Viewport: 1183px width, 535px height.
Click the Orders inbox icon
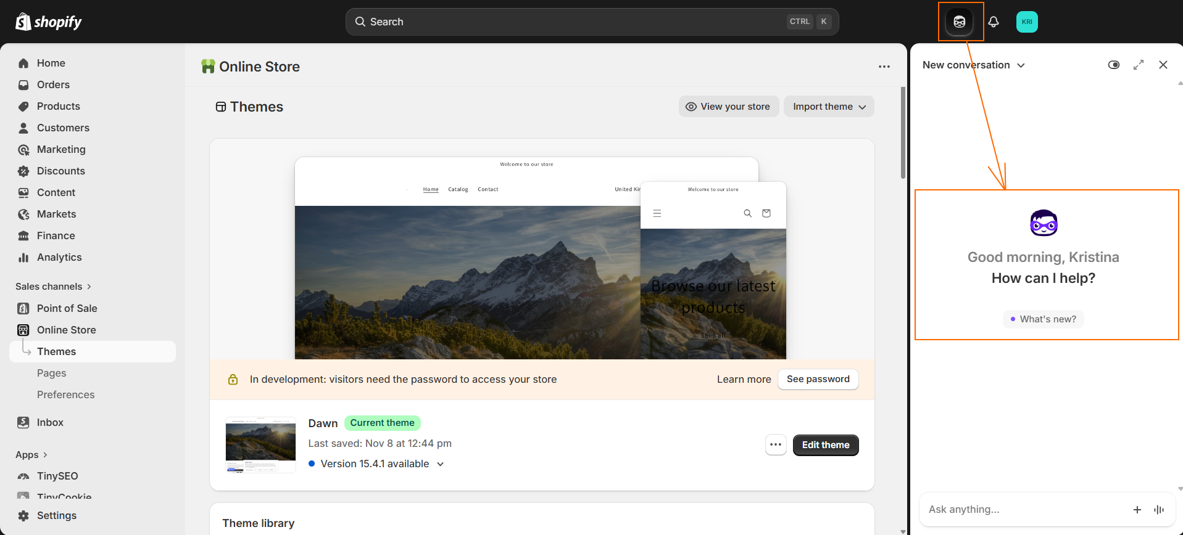click(x=23, y=84)
